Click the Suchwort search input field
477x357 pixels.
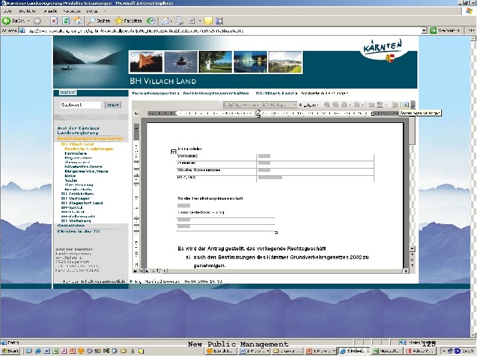[81, 105]
